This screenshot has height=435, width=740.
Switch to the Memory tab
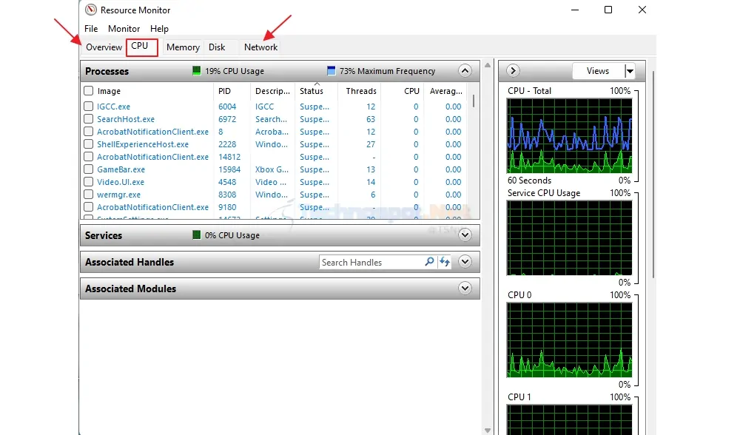coord(183,47)
